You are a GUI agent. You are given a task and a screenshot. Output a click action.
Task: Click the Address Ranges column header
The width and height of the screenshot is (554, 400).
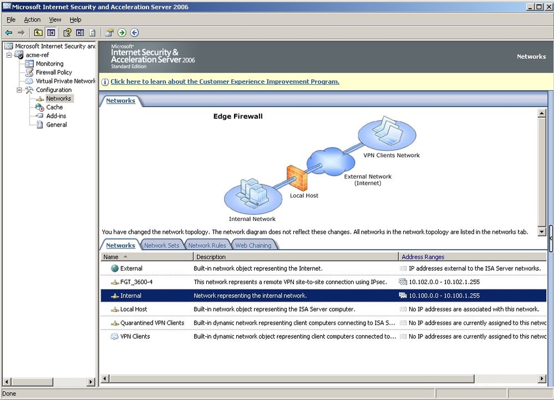coord(472,257)
